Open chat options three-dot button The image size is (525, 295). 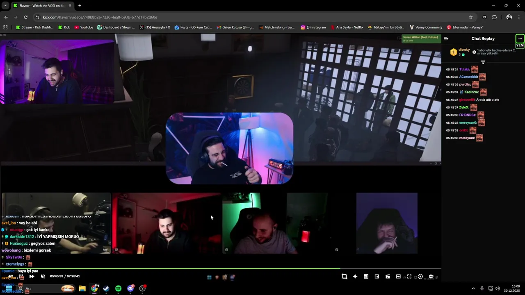point(520,39)
